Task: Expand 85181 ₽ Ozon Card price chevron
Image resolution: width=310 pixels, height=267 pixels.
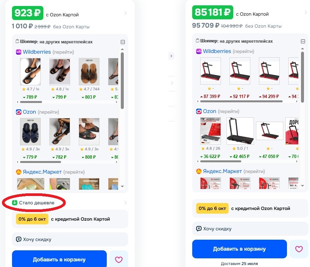Action: [306, 12]
